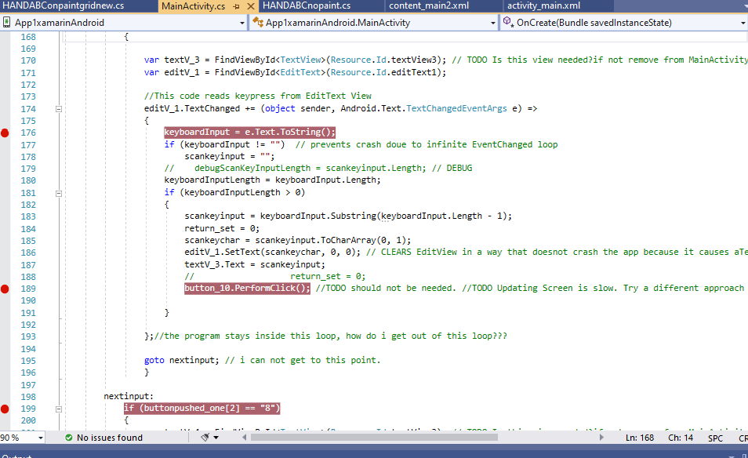Open the OnCreate method dropdown
Image resolution: width=748 pixels, height=458 pixels.
(741, 23)
